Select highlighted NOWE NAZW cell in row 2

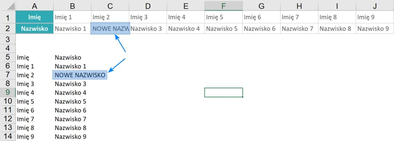(x=110, y=29)
